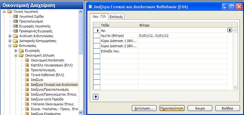Click the Προεπισκόπηση button
The width and height of the screenshot is (244, 115).
(x=172, y=108)
